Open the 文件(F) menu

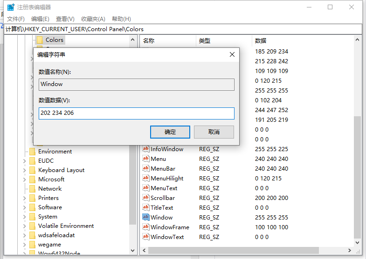(x=16, y=19)
